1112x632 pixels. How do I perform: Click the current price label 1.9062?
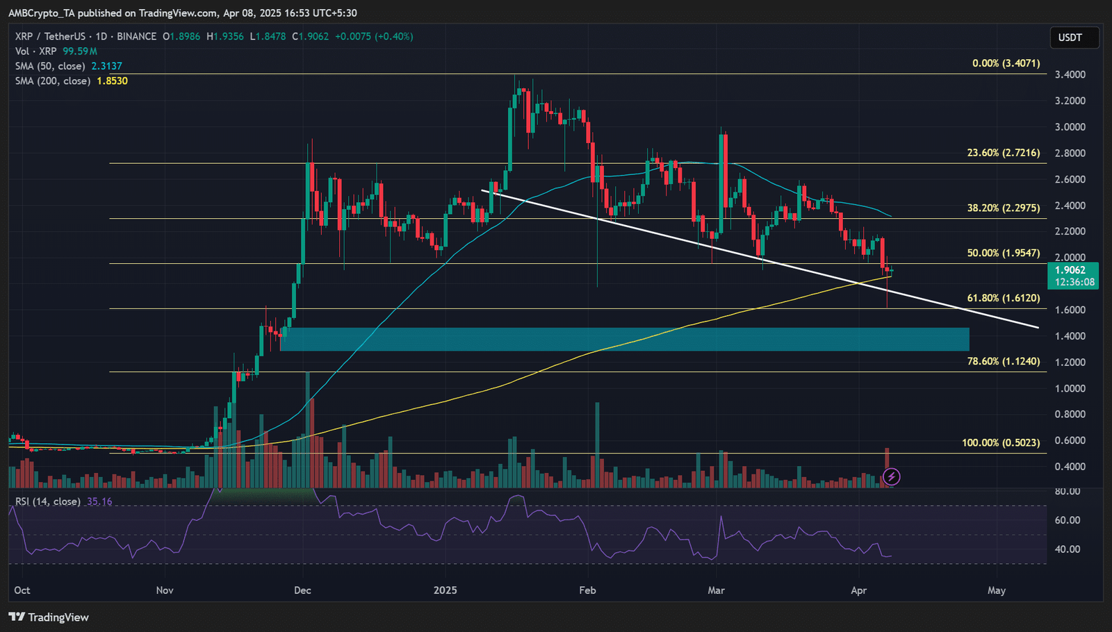click(1072, 271)
